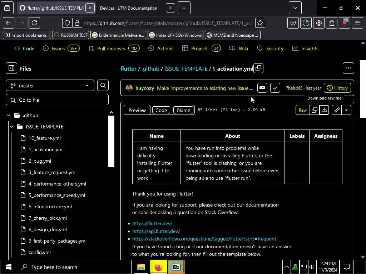Collapse the .github folder
The height and width of the screenshot is (274, 366).
click(x=9, y=115)
